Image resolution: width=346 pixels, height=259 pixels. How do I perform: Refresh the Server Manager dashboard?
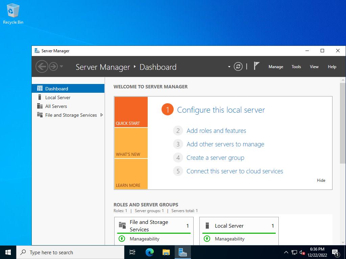click(x=238, y=66)
